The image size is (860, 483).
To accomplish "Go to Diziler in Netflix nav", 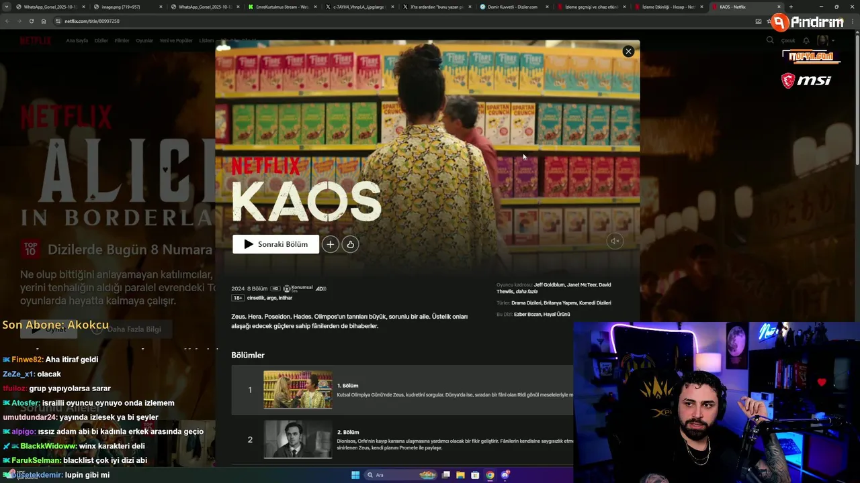I will pyautogui.click(x=101, y=40).
